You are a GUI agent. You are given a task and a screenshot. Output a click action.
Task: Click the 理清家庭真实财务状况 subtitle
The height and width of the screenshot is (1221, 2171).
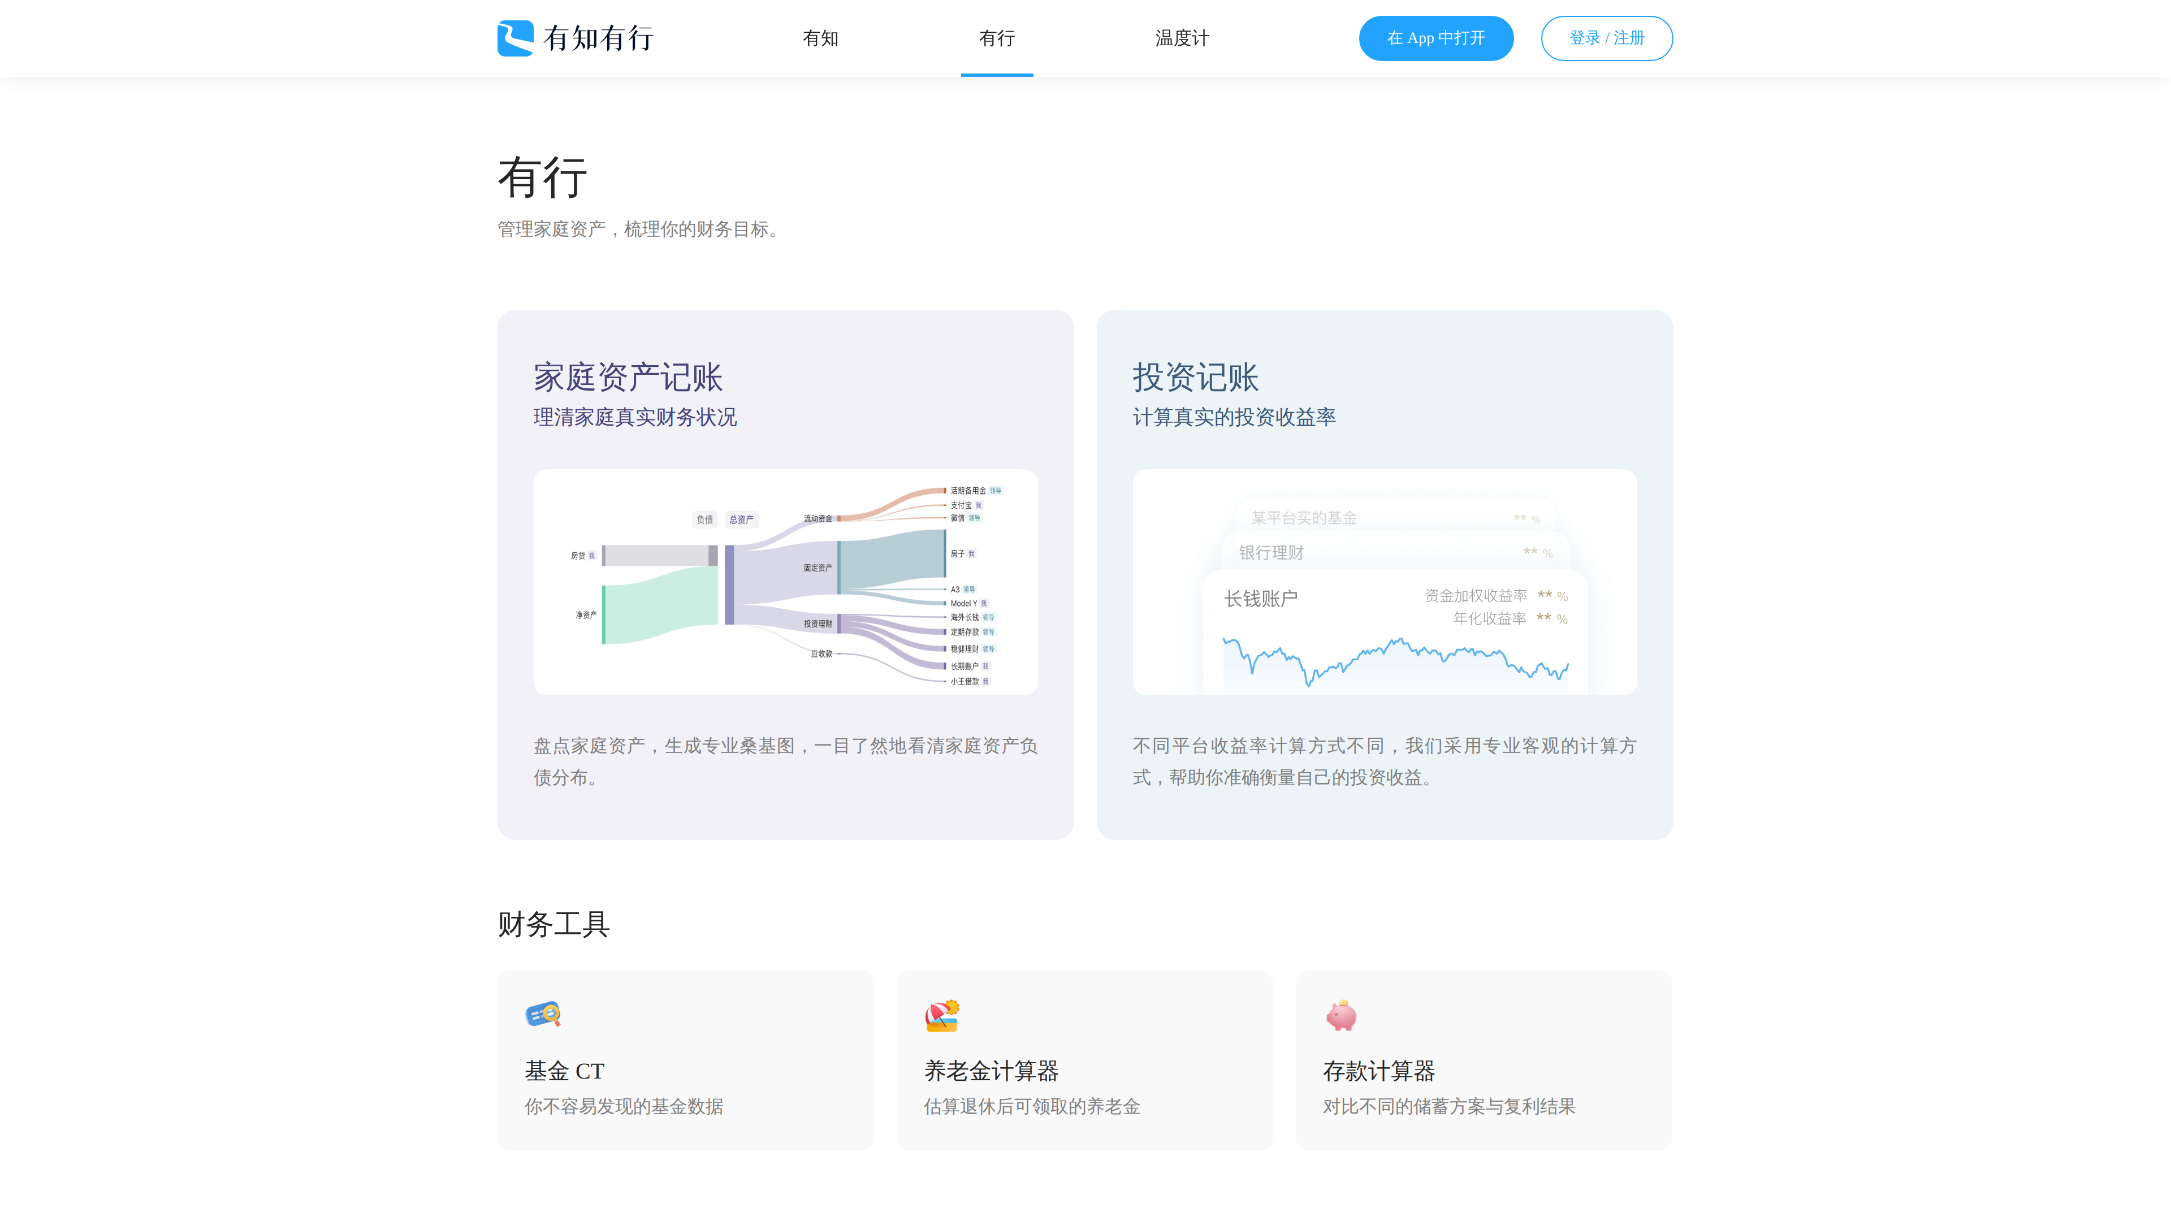click(x=634, y=417)
